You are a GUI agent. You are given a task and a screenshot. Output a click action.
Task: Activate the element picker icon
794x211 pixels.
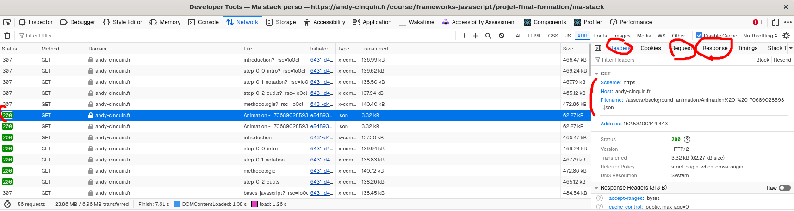pyautogui.click(x=7, y=22)
